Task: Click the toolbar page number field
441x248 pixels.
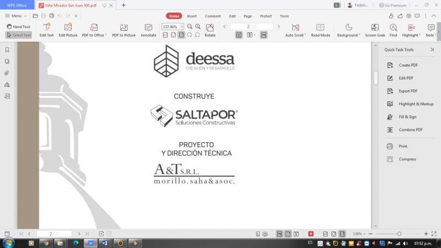Action: 251,26
